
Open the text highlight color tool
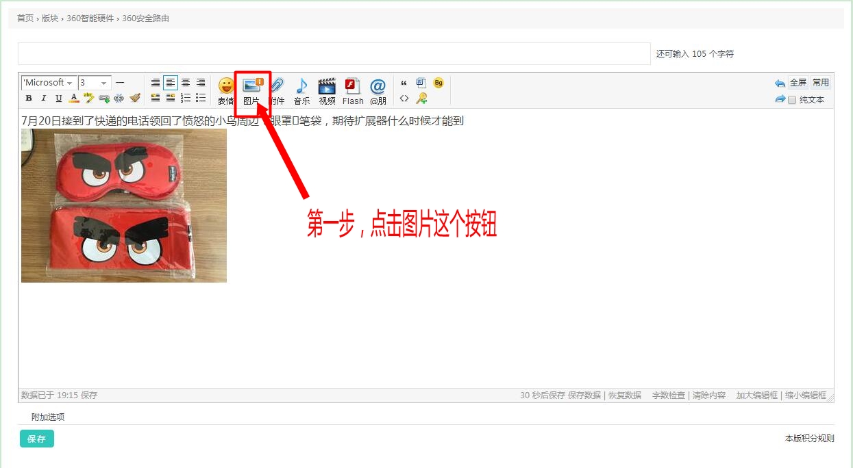pyautogui.click(x=89, y=99)
